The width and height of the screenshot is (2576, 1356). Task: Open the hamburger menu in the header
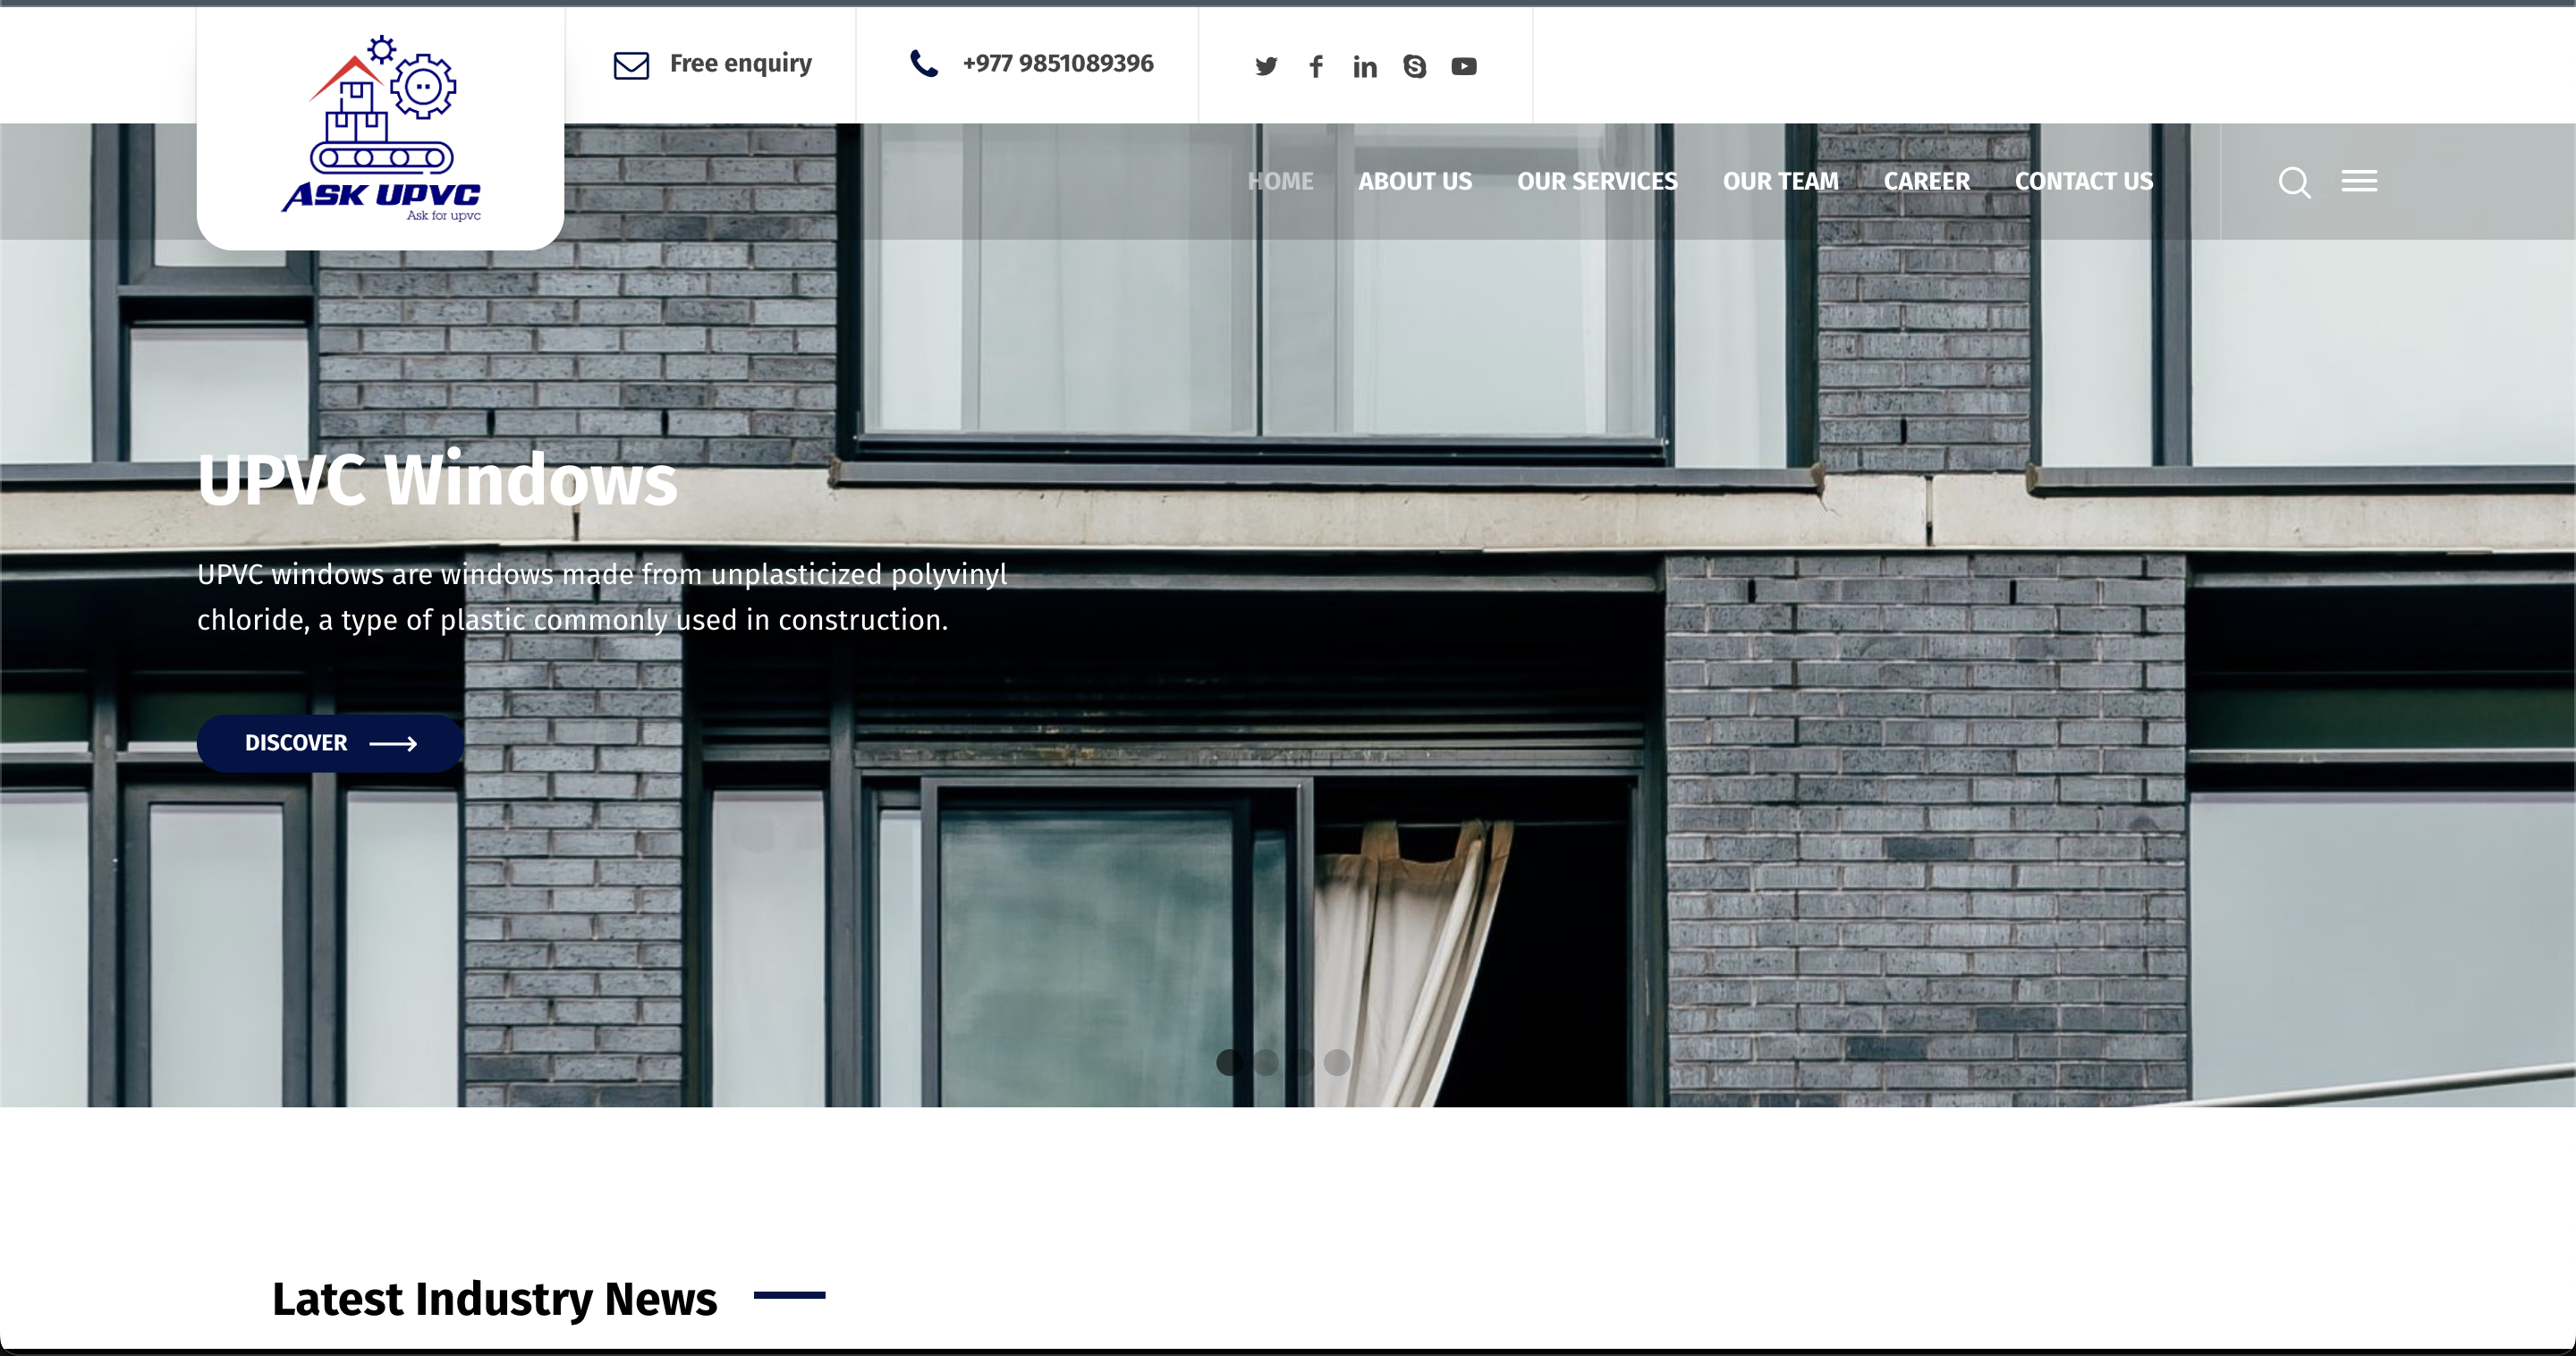click(x=2358, y=181)
